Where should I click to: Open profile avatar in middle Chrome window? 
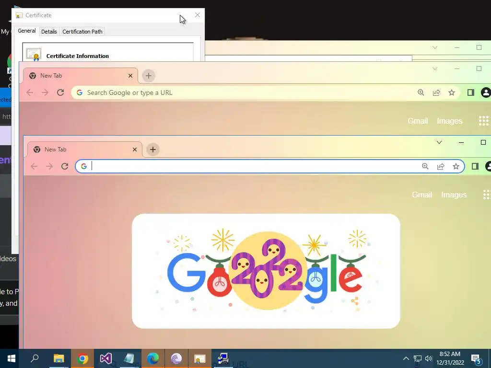(x=486, y=92)
